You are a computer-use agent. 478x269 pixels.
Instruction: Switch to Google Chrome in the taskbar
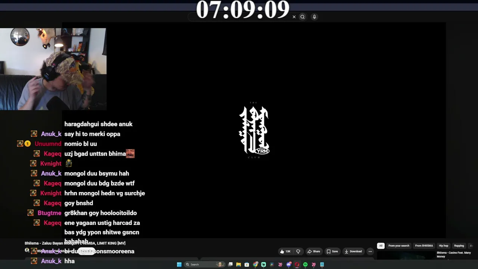tap(255, 265)
